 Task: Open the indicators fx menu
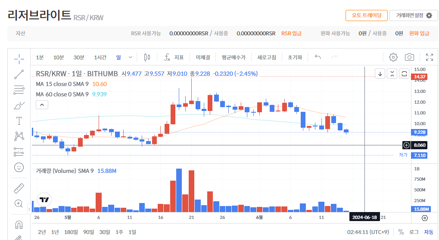tap(174, 57)
